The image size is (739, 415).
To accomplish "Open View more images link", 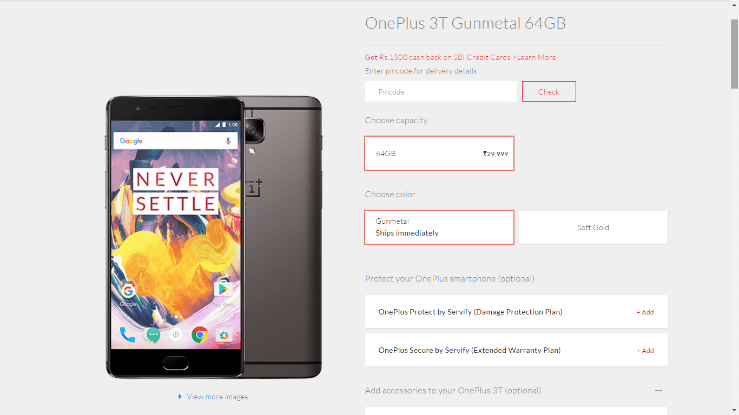I will pyautogui.click(x=217, y=397).
